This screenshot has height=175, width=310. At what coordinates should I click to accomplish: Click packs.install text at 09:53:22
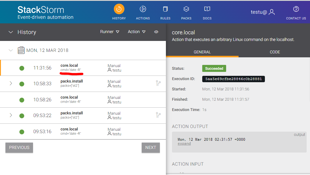71,113
